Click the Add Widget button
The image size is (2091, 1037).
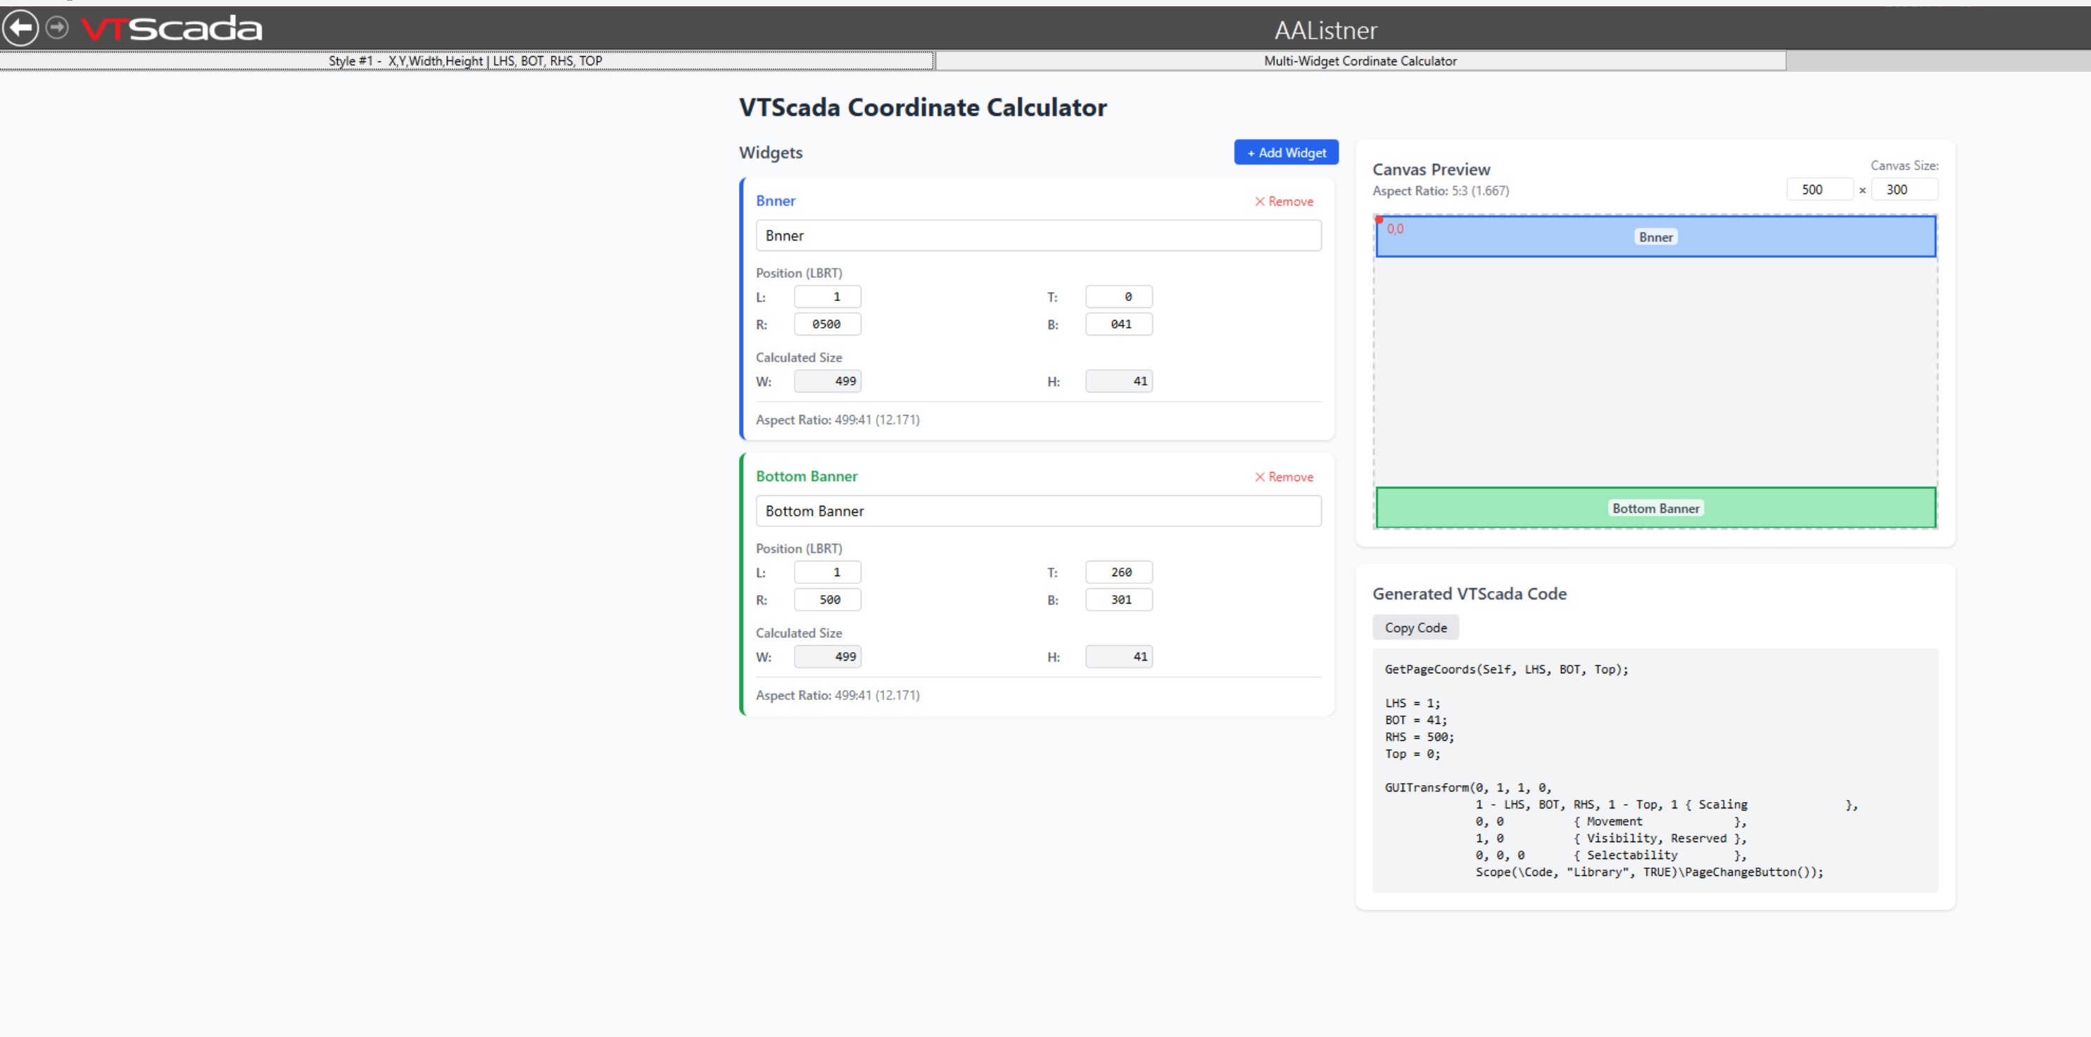point(1286,153)
